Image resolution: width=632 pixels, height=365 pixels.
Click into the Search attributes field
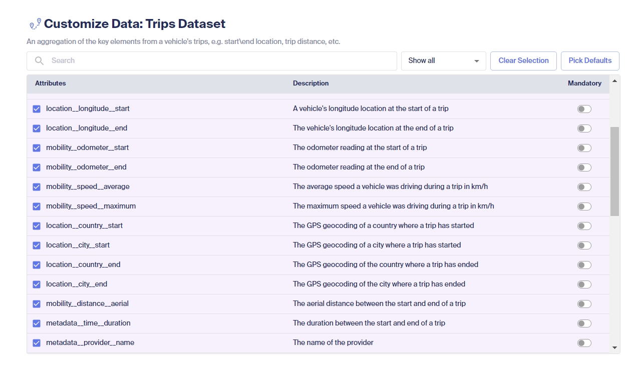coord(220,61)
